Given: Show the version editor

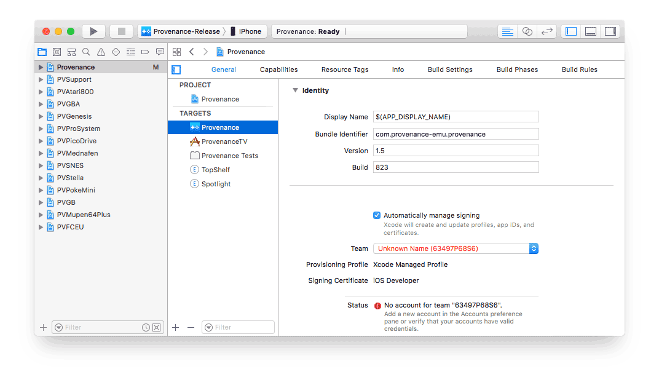Looking at the screenshot, I should 547,31.
